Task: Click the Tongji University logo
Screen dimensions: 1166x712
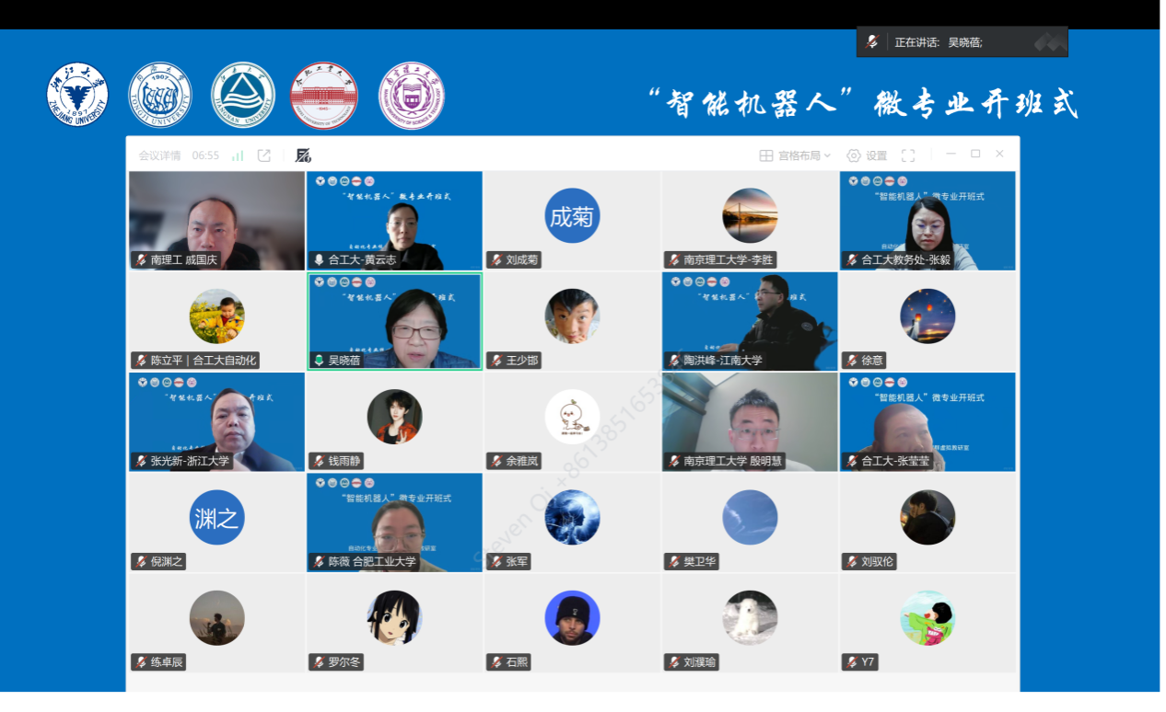Action: [x=160, y=95]
